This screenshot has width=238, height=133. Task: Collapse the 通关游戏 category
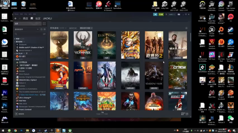(x=15, y=42)
